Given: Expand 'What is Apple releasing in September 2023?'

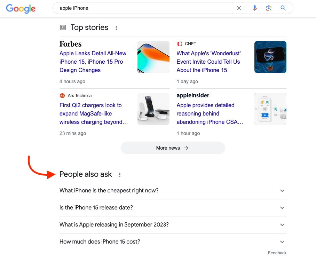Looking at the screenshot, I should 173,225.
